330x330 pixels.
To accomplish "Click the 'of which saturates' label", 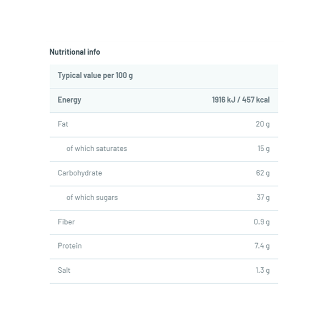I will click(97, 148).
